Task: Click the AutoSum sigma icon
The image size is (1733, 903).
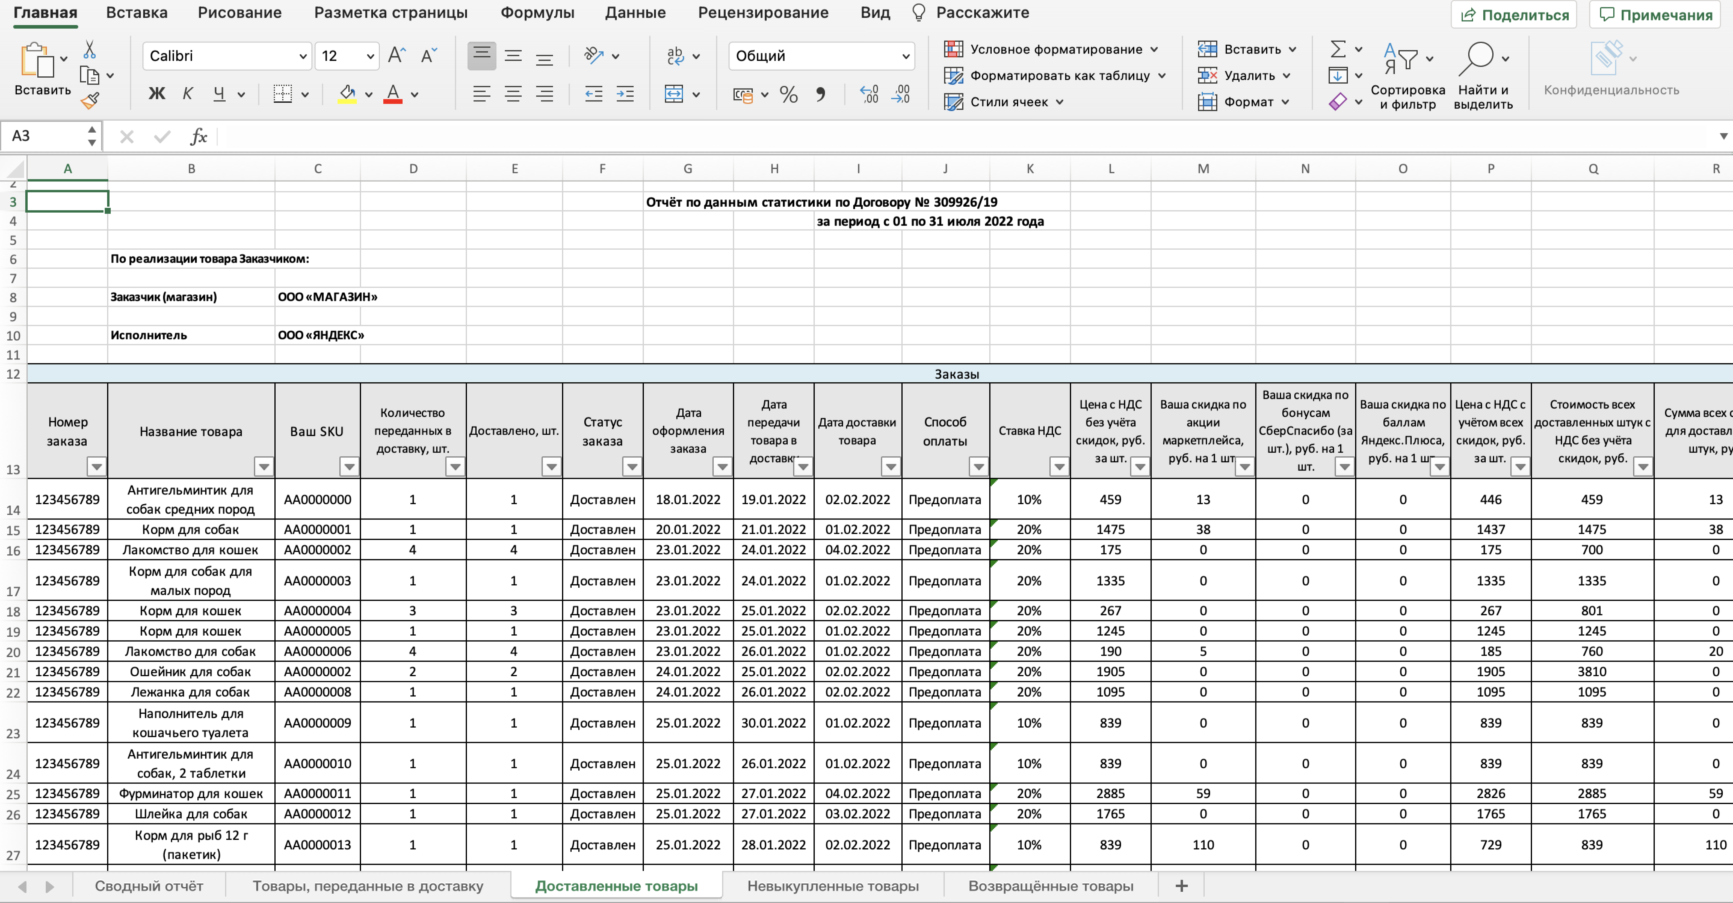Action: [x=1337, y=49]
